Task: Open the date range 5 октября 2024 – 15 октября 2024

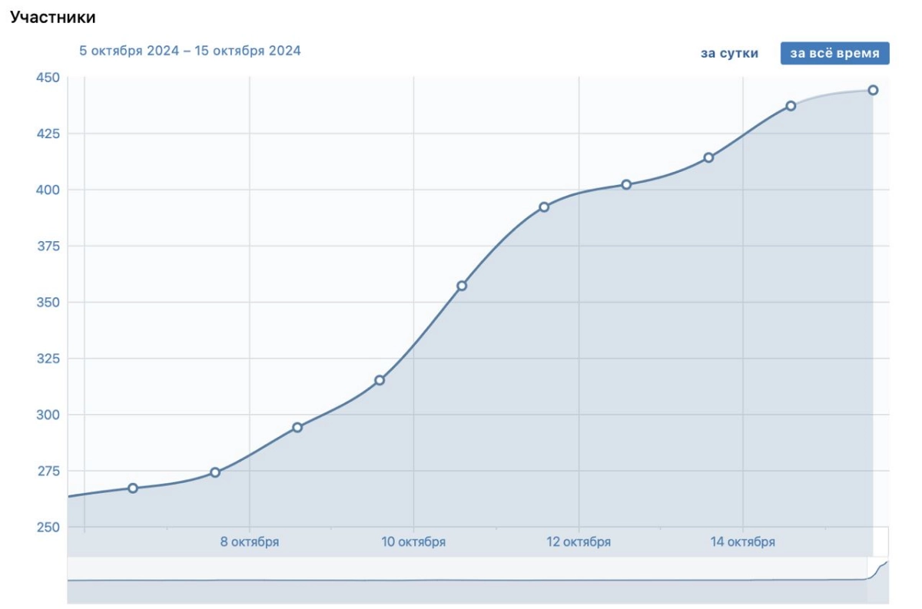Action: tap(190, 51)
